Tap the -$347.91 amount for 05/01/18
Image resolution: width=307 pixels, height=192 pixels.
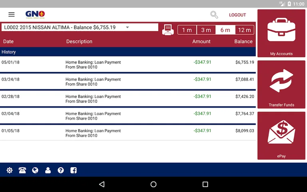point(202,62)
